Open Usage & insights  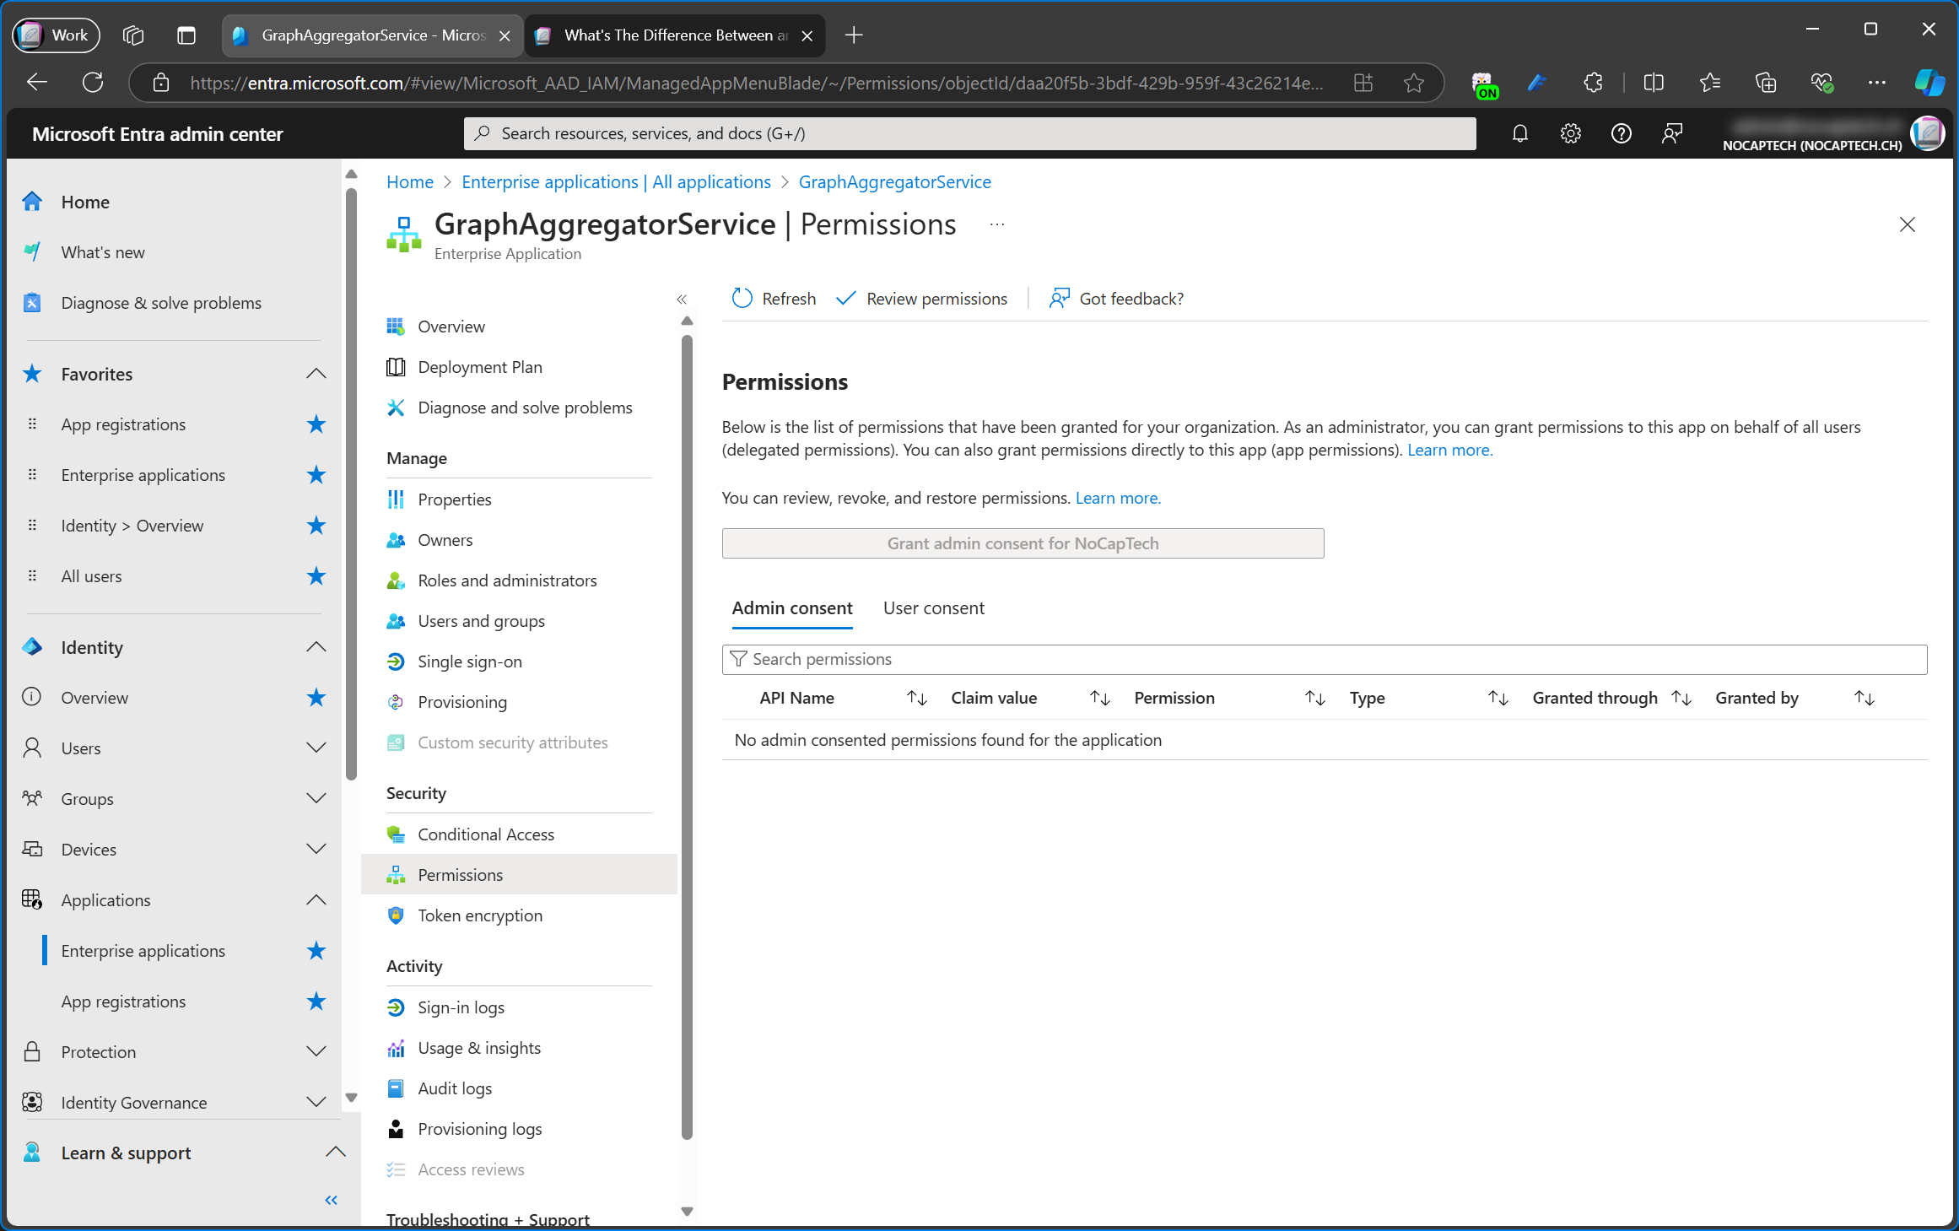point(479,1048)
